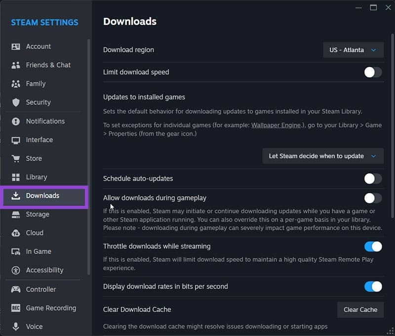Switch to the Storage settings section

tap(38, 214)
